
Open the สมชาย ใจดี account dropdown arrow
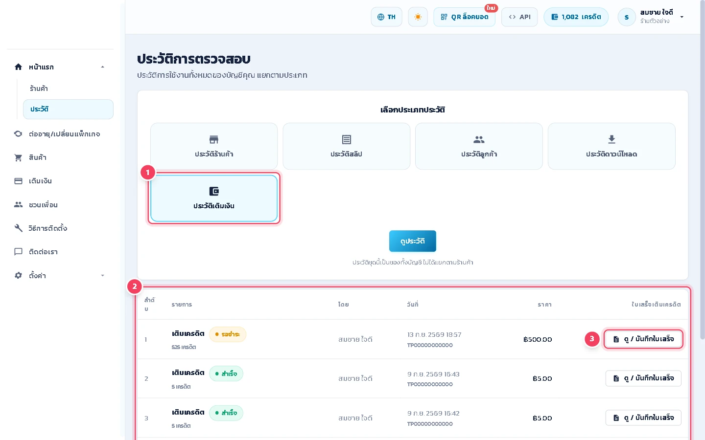pos(682,17)
